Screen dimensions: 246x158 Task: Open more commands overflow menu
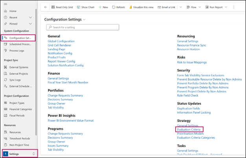click(x=234, y=7)
